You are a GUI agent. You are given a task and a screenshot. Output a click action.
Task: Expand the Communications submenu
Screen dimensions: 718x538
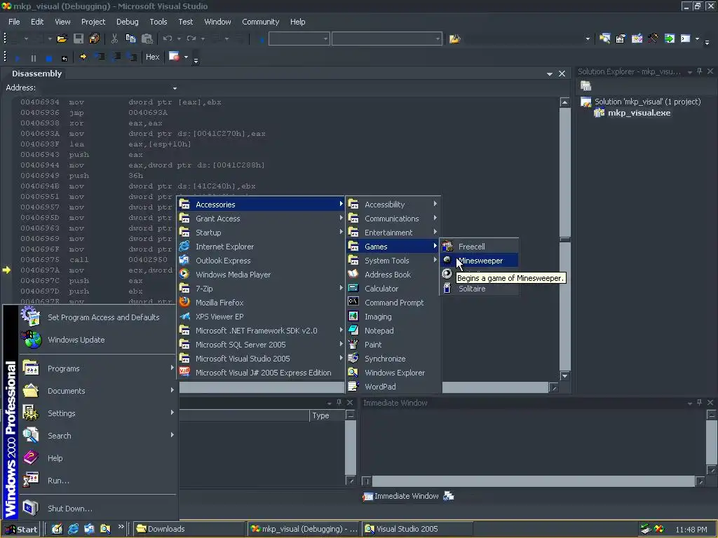point(393,219)
